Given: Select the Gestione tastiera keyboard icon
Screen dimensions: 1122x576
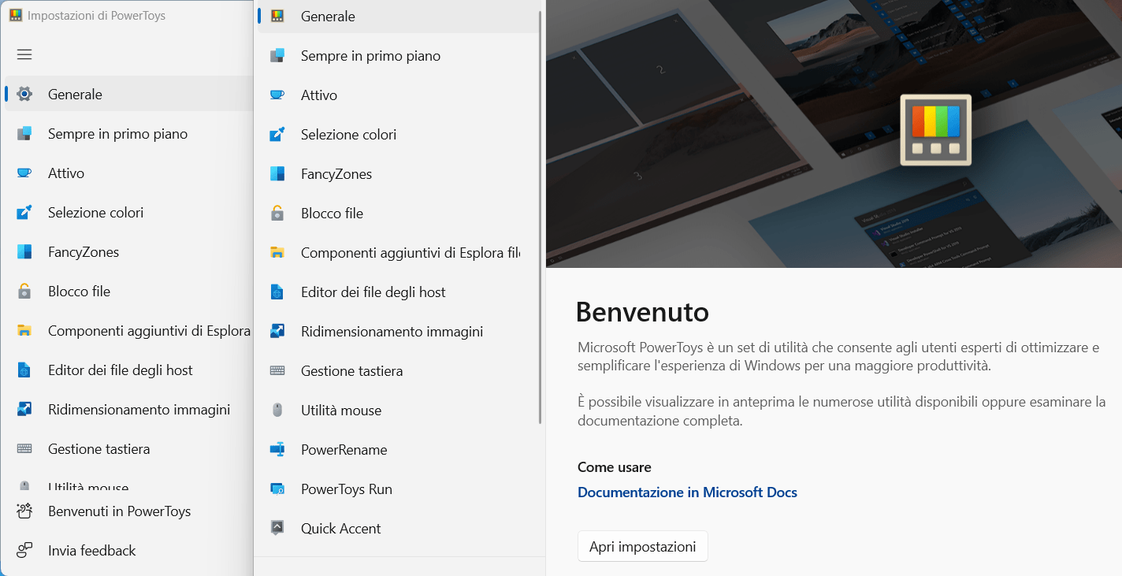Looking at the screenshot, I should (278, 370).
